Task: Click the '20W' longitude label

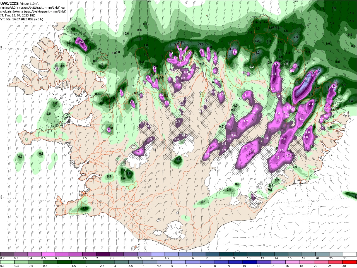Action: tap(148, 1)
